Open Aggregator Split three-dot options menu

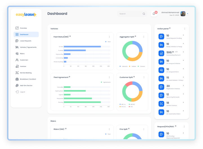(144, 37)
